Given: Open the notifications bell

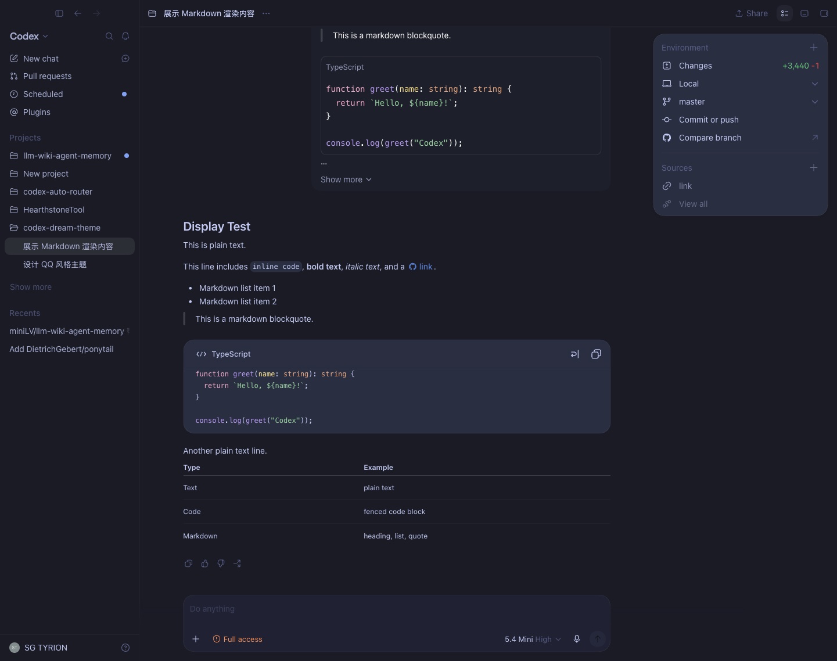Looking at the screenshot, I should tap(125, 36).
